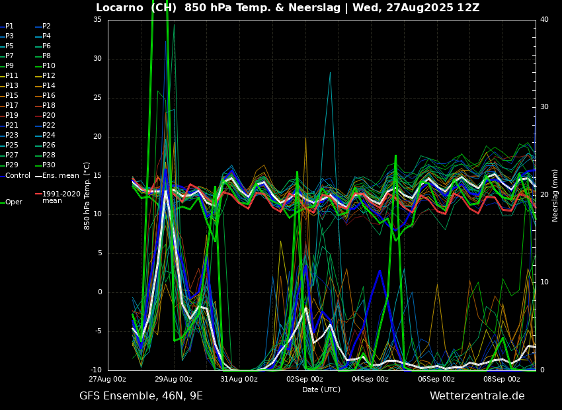Select the 02Sep 00z date tick
This screenshot has width=562, height=410.
click(x=304, y=379)
